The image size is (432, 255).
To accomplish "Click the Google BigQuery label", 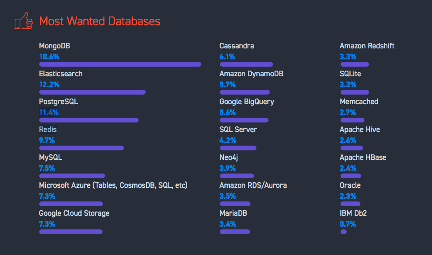I will (x=247, y=102).
